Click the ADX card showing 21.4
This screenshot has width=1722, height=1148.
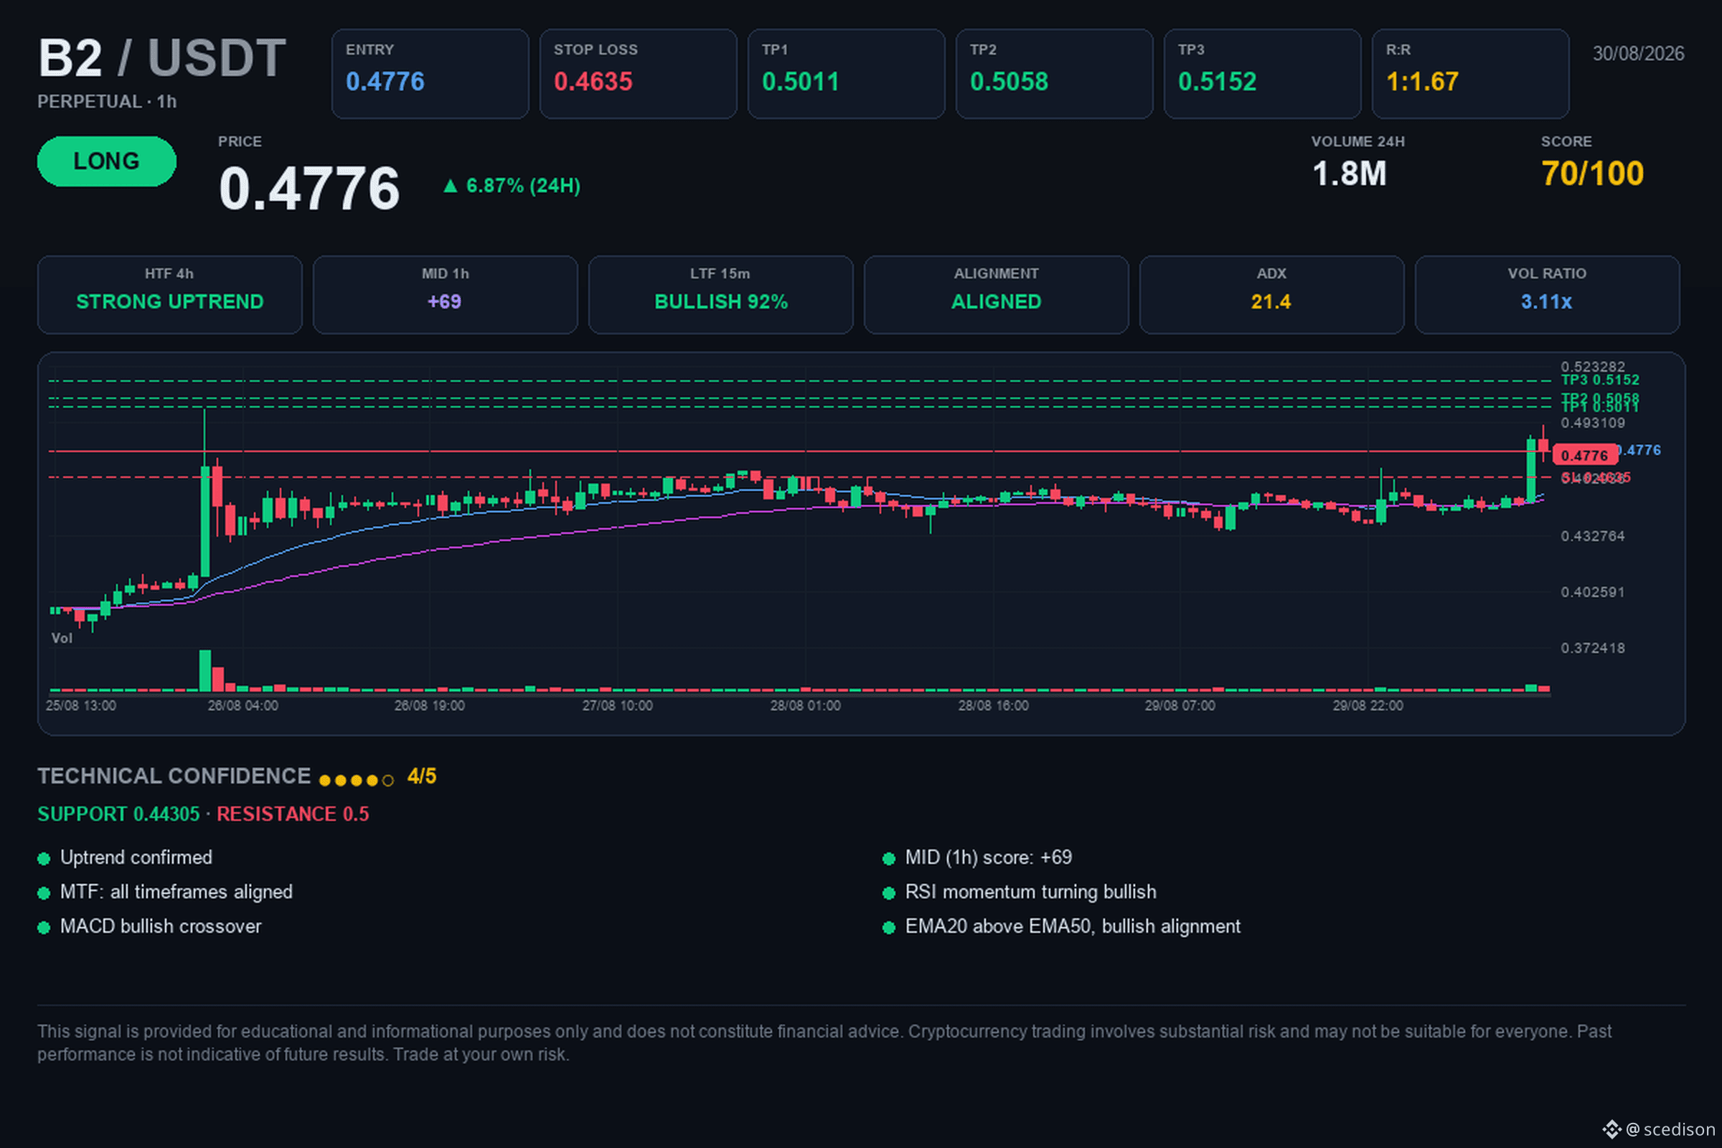[1271, 294]
